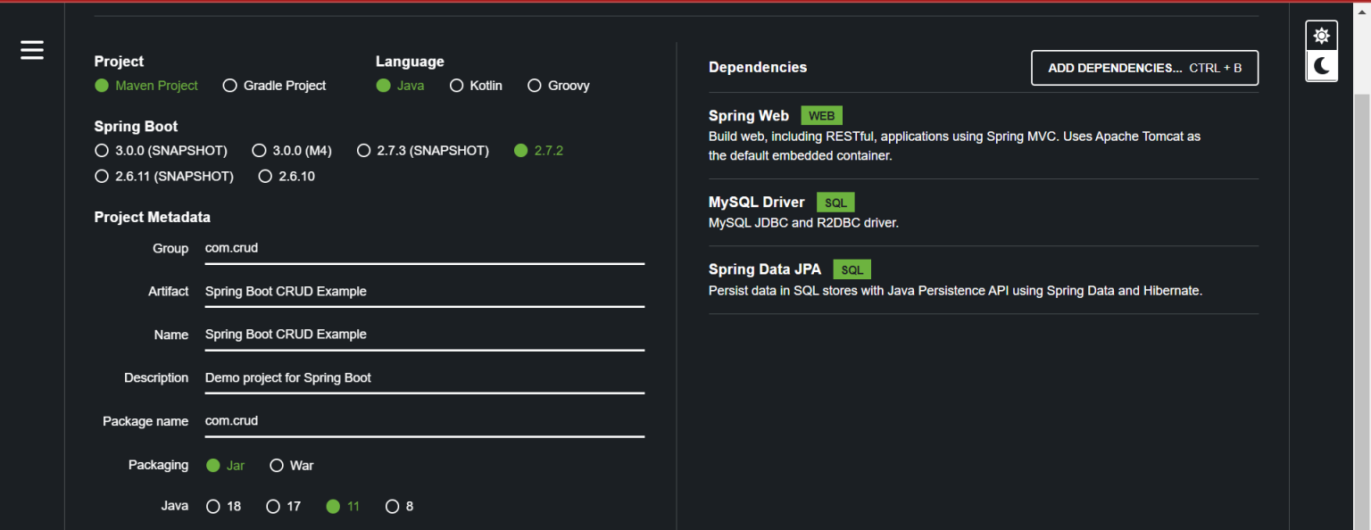
Task: Select Spring Boot version 3.0.0 (SNAPSHOT)
Action: point(102,150)
